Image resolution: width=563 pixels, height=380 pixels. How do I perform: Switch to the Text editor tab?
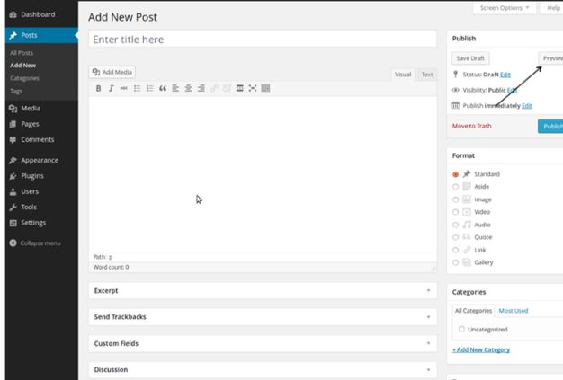(x=427, y=75)
